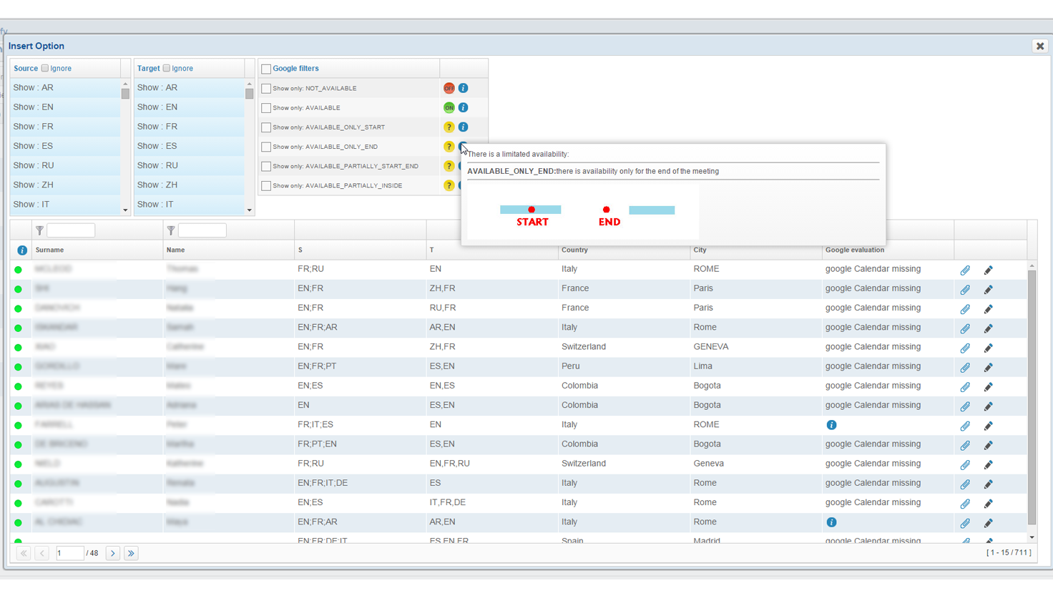The width and height of the screenshot is (1053, 606).
Task: Select 'Show : ZH' in the Source list
Action: click(x=65, y=185)
